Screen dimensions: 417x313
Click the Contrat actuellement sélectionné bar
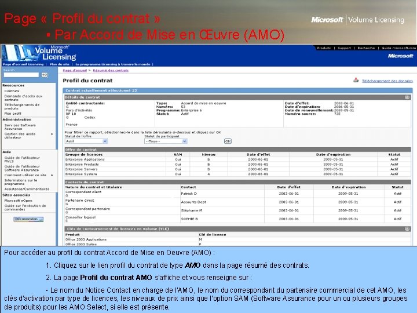[237, 90]
